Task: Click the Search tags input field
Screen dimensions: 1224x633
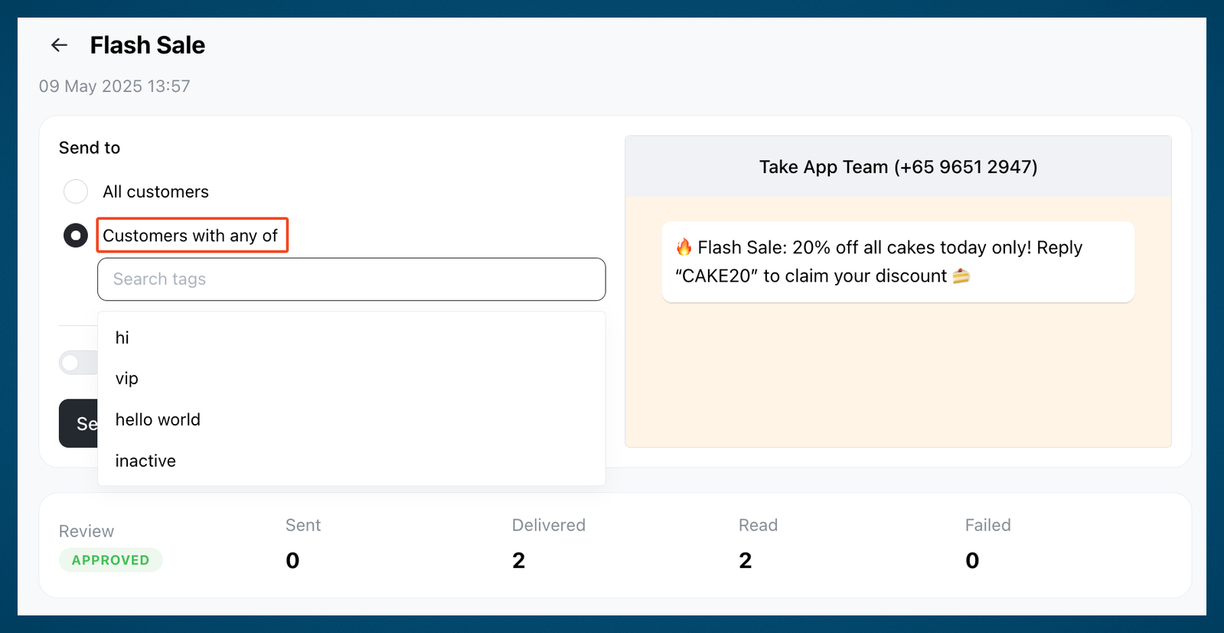Action: coord(351,279)
